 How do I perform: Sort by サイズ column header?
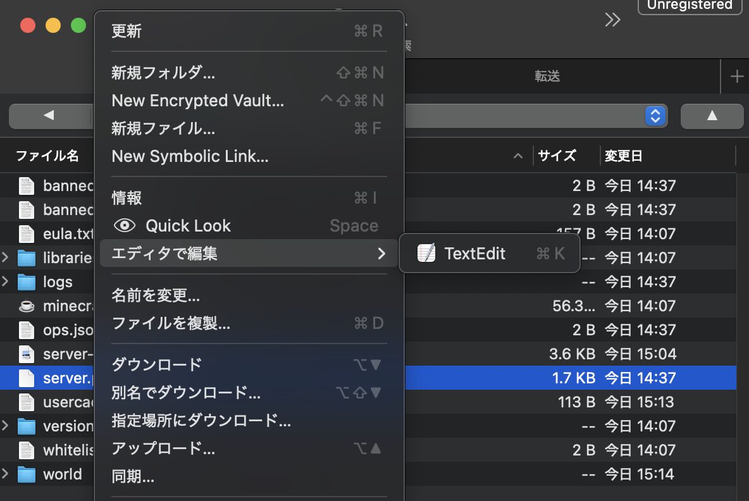(x=557, y=156)
